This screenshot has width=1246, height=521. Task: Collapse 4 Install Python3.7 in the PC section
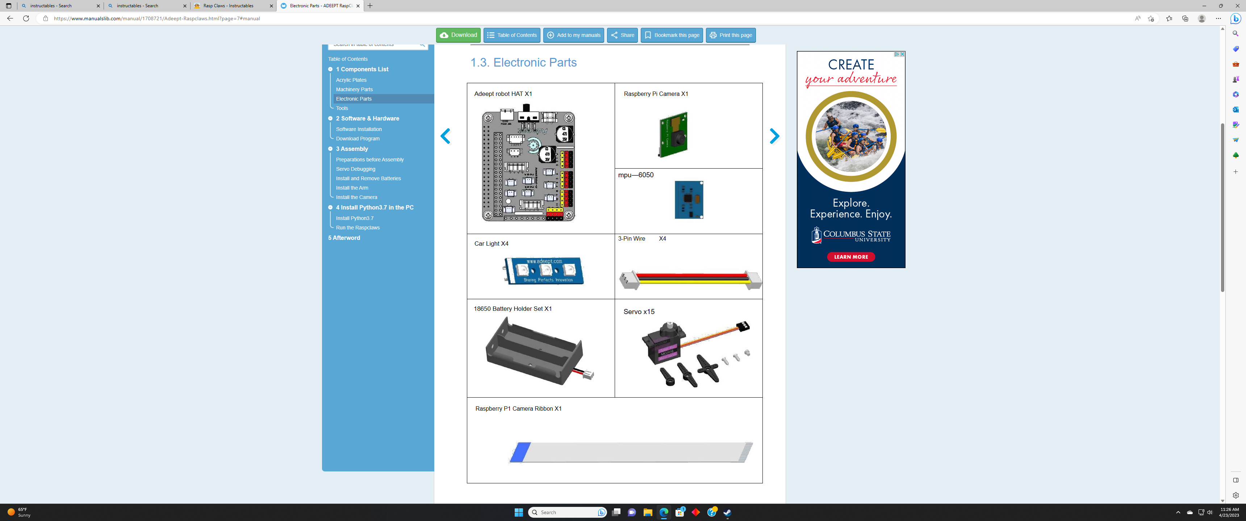330,207
